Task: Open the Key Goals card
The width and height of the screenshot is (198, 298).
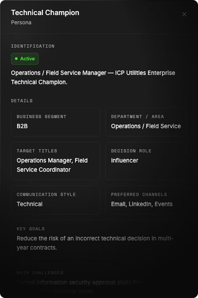Action: [x=99, y=239]
